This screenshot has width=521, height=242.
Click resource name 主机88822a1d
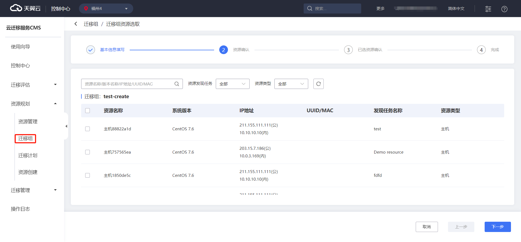click(117, 129)
